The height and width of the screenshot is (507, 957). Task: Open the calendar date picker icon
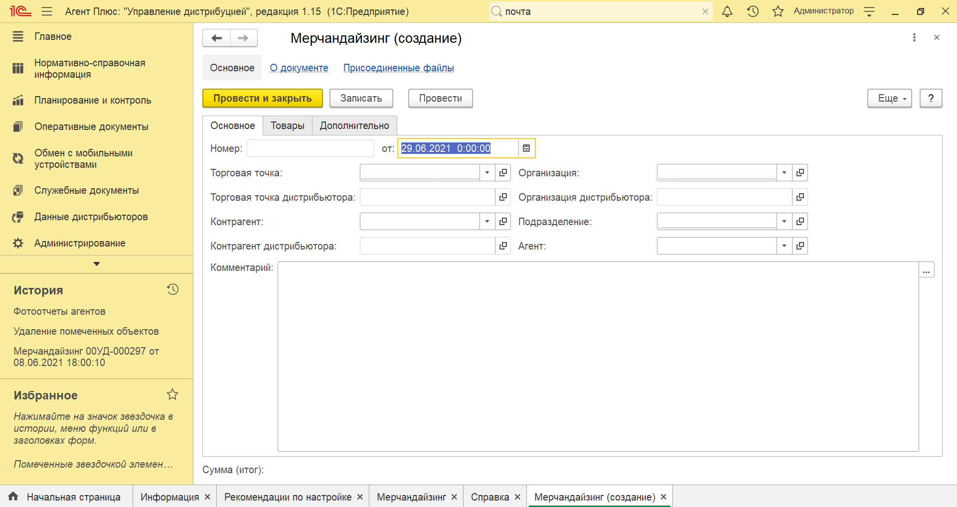[x=526, y=148]
